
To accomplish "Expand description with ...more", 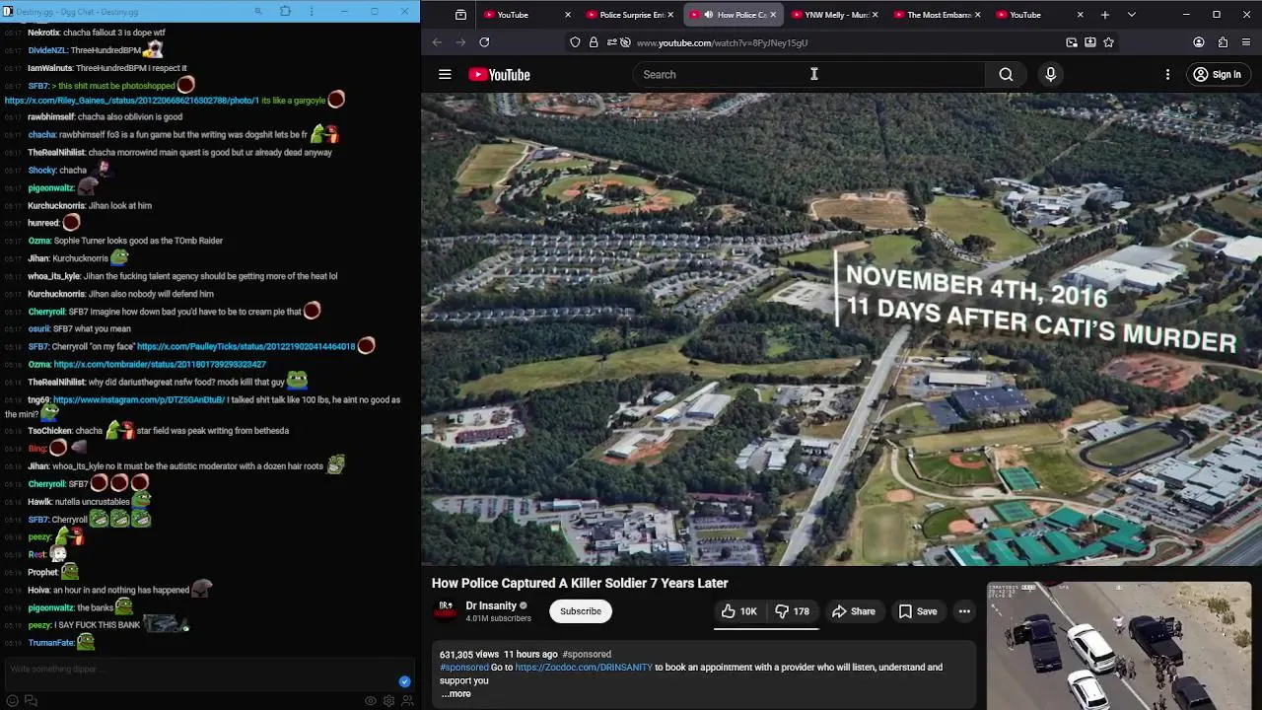I will (456, 693).
